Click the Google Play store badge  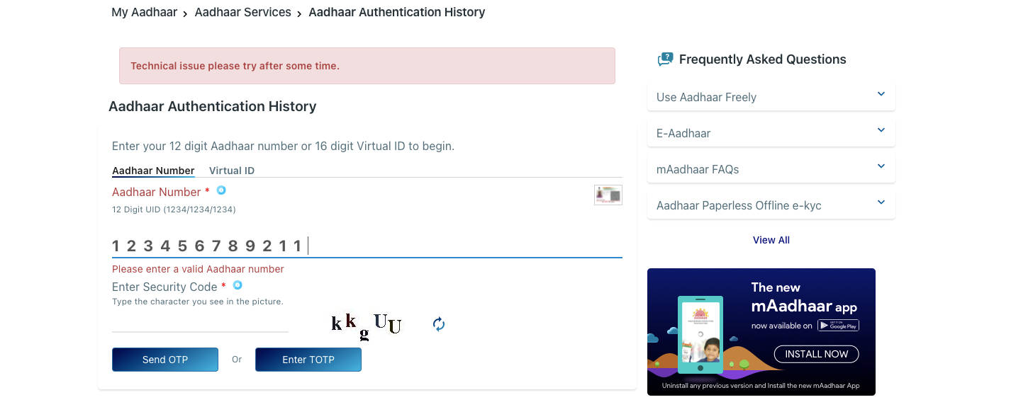[838, 326]
